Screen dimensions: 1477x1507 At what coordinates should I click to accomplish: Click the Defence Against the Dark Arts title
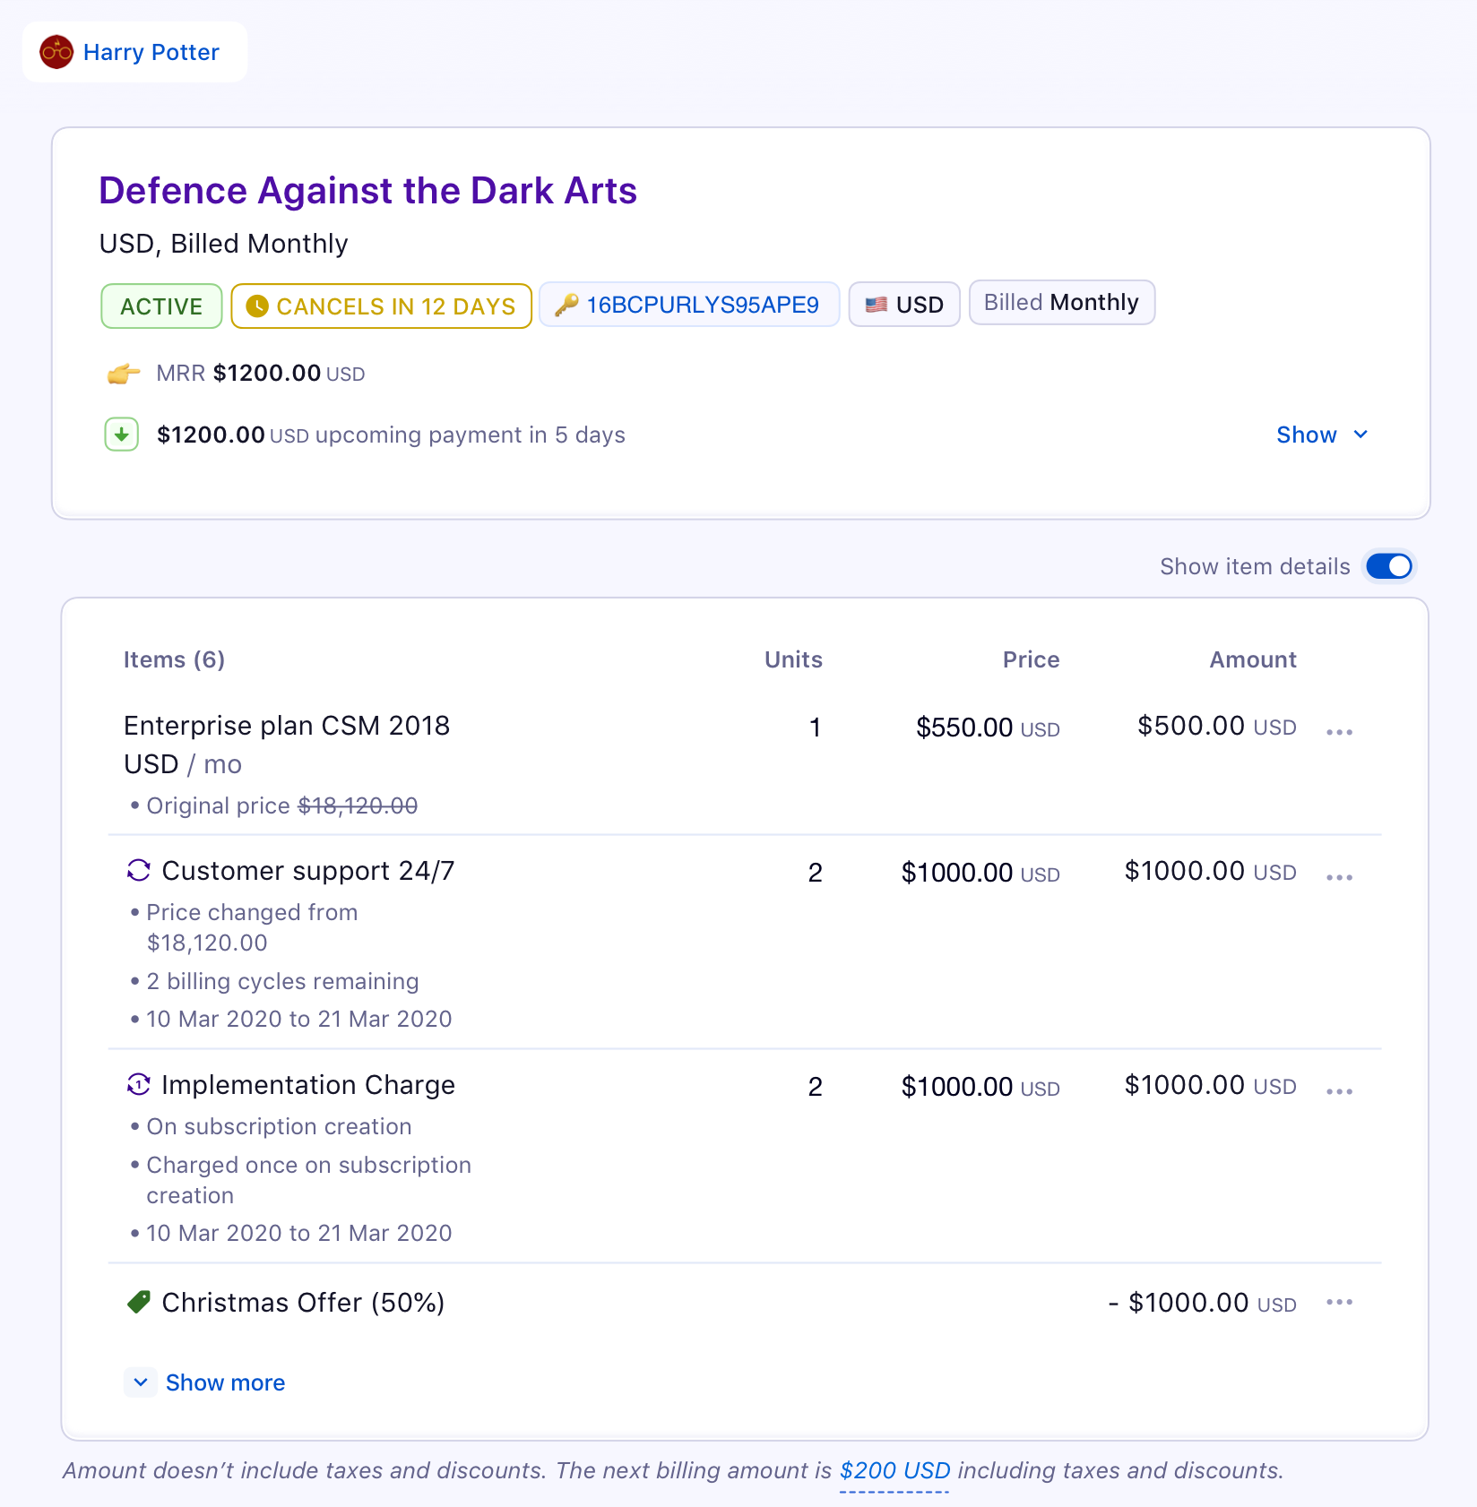click(x=367, y=191)
